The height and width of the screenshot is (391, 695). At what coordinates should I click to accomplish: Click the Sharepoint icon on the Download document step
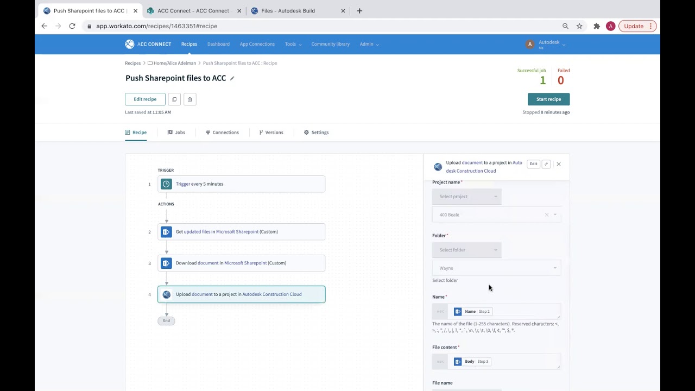(x=166, y=263)
